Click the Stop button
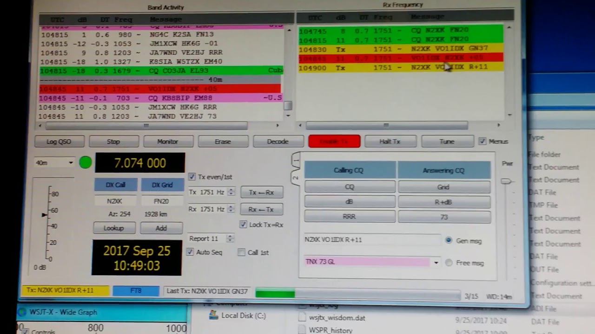Image resolution: width=595 pixels, height=334 pixels. click(x=113, y=141)
